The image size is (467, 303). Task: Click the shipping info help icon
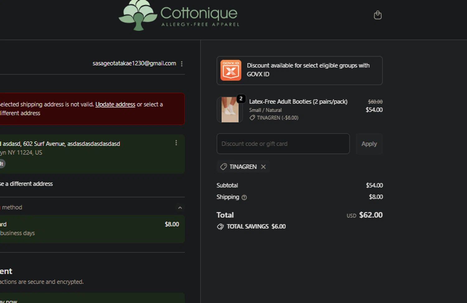[x=244, y=198]
